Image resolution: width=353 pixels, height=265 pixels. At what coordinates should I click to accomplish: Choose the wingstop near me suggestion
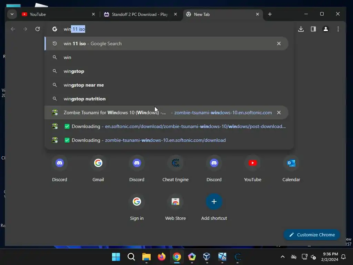point(167,85)
